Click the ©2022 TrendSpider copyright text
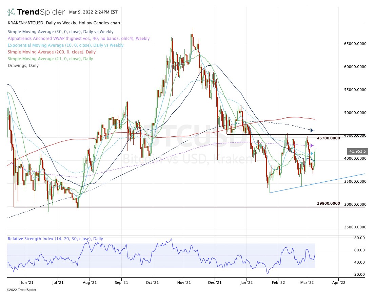 point(21,290)
